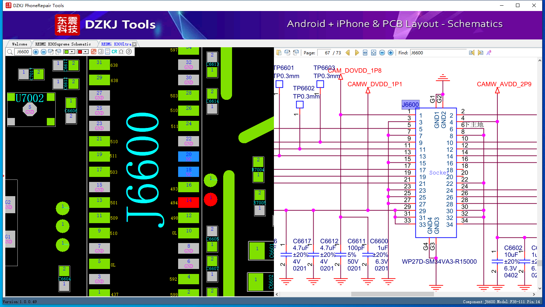Open the green color dropdown arrow

72,52
